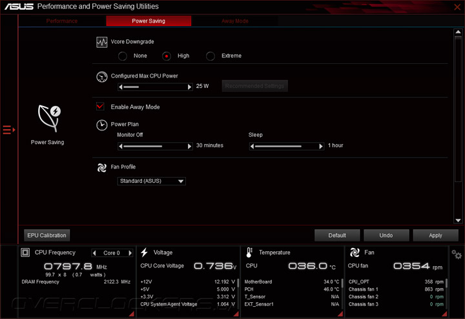Click the Power Saving leaf icon
The width and height of the screenshot is (465, 319).
point(49,118)
